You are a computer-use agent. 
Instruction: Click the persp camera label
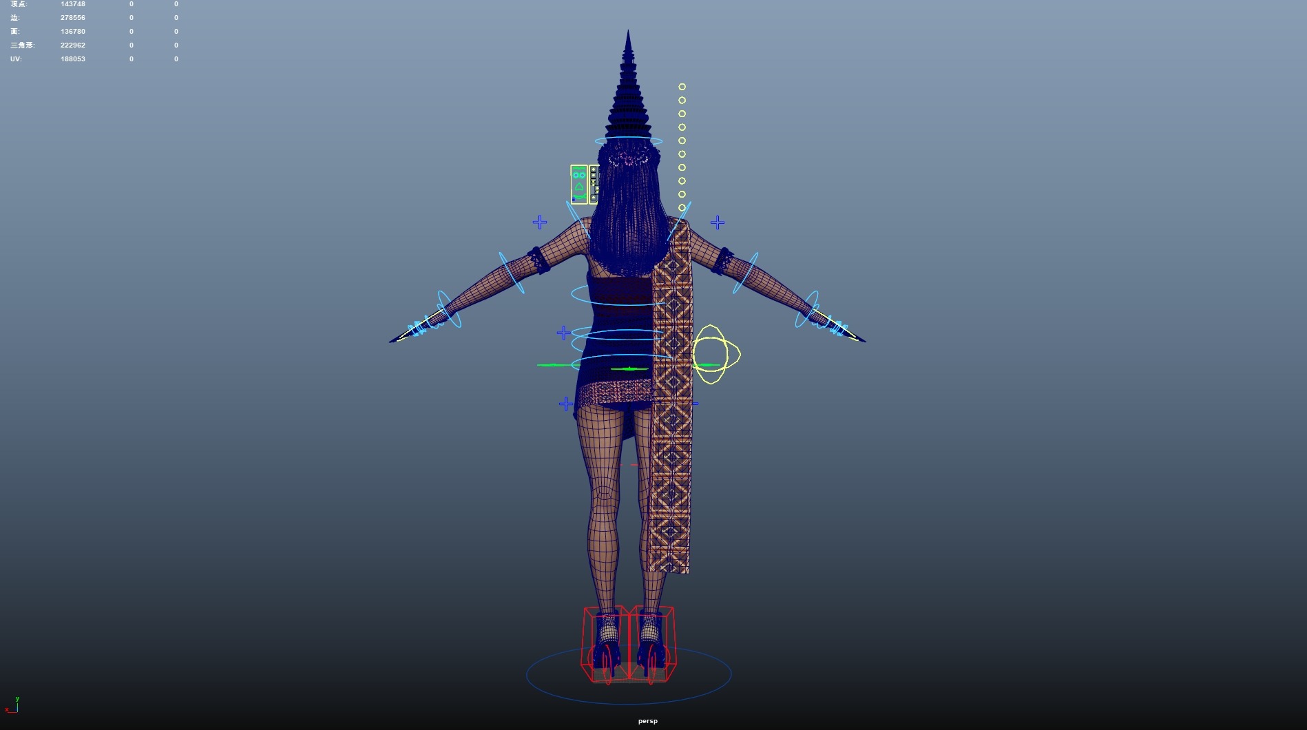648,721
